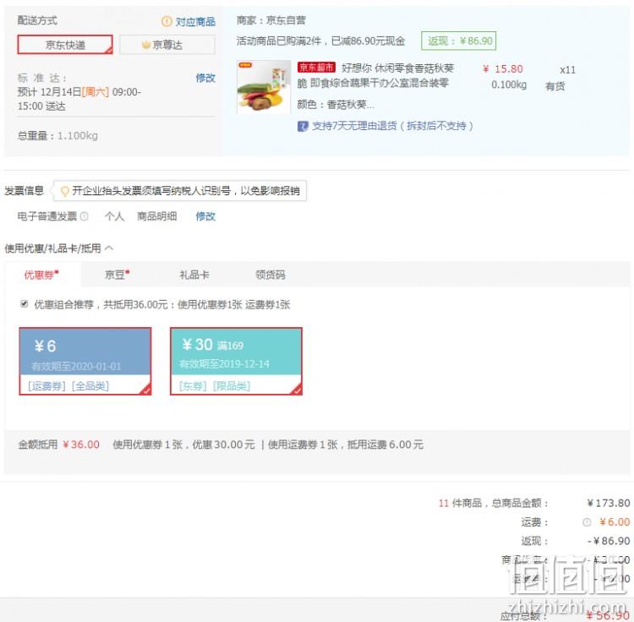634x622 pixels.
Task: Click the lightbulb icon in invoice tip
Action: [64, 191]
